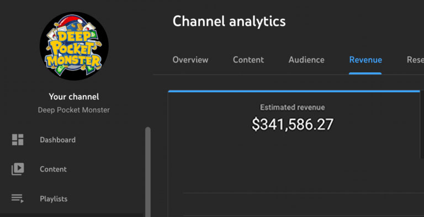Click the Your channel label
Screen dimensions: 424x217
74,97
